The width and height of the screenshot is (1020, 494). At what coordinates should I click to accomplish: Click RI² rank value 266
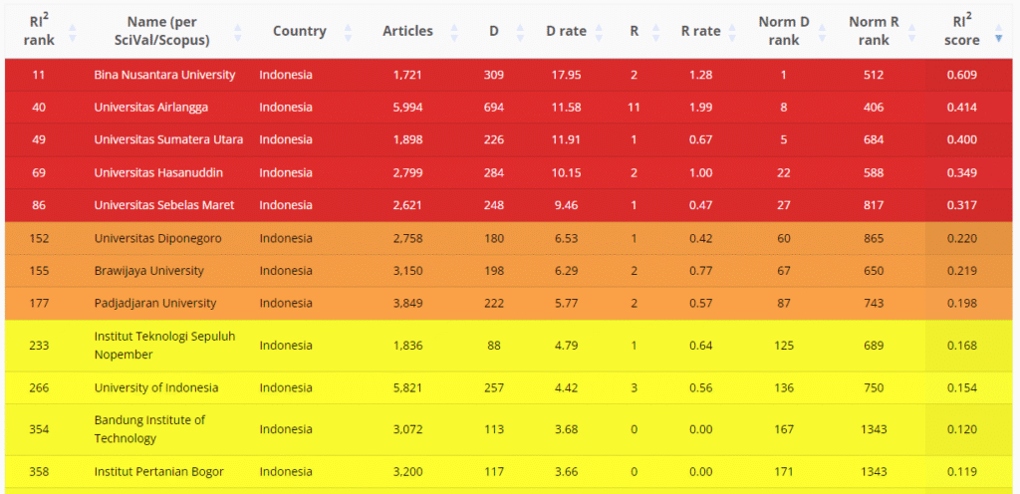click(39, 388)
